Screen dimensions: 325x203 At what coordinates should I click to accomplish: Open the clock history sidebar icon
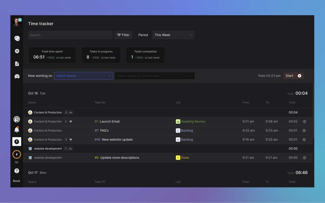tap(17, 119)
